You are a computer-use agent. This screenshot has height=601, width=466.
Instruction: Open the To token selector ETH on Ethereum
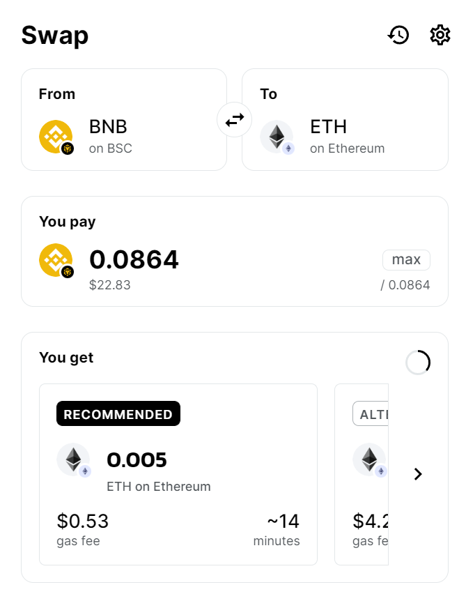point(345,120)
